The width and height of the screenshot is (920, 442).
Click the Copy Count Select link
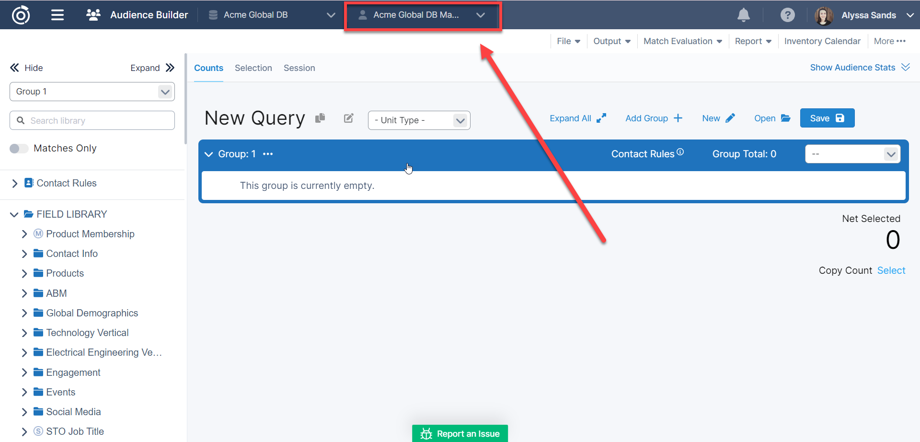[x=891, y=270]
